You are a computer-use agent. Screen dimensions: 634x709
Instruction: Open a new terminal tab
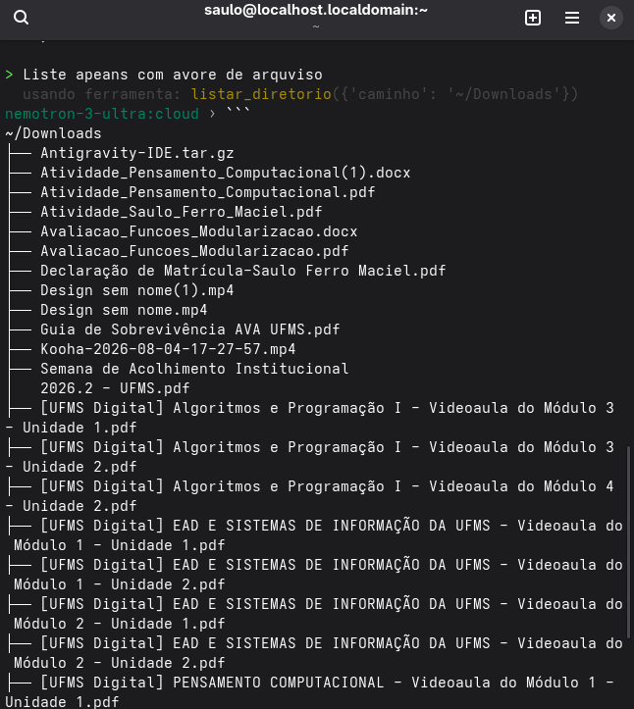533,18
